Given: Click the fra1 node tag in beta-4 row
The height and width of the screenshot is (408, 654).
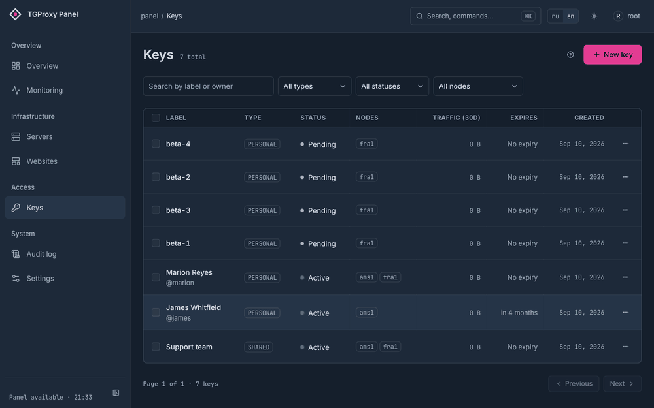Looking at the screenshot, I should (367, 144).
